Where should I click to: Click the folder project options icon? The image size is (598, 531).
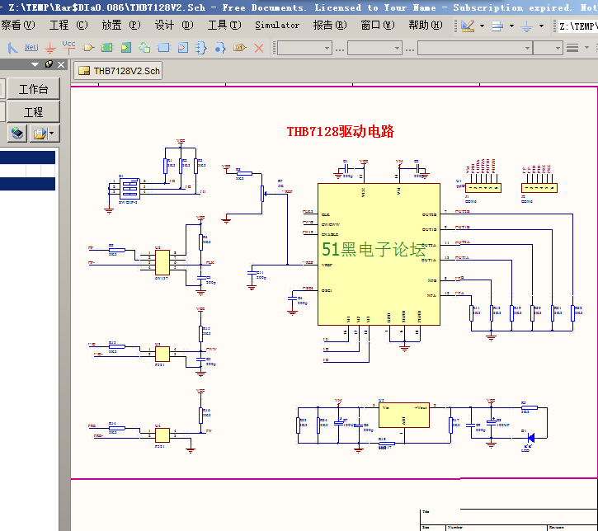tap(40, 134)
